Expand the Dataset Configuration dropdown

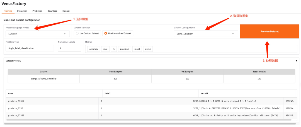pyautogui.click(x=206, y=34)
